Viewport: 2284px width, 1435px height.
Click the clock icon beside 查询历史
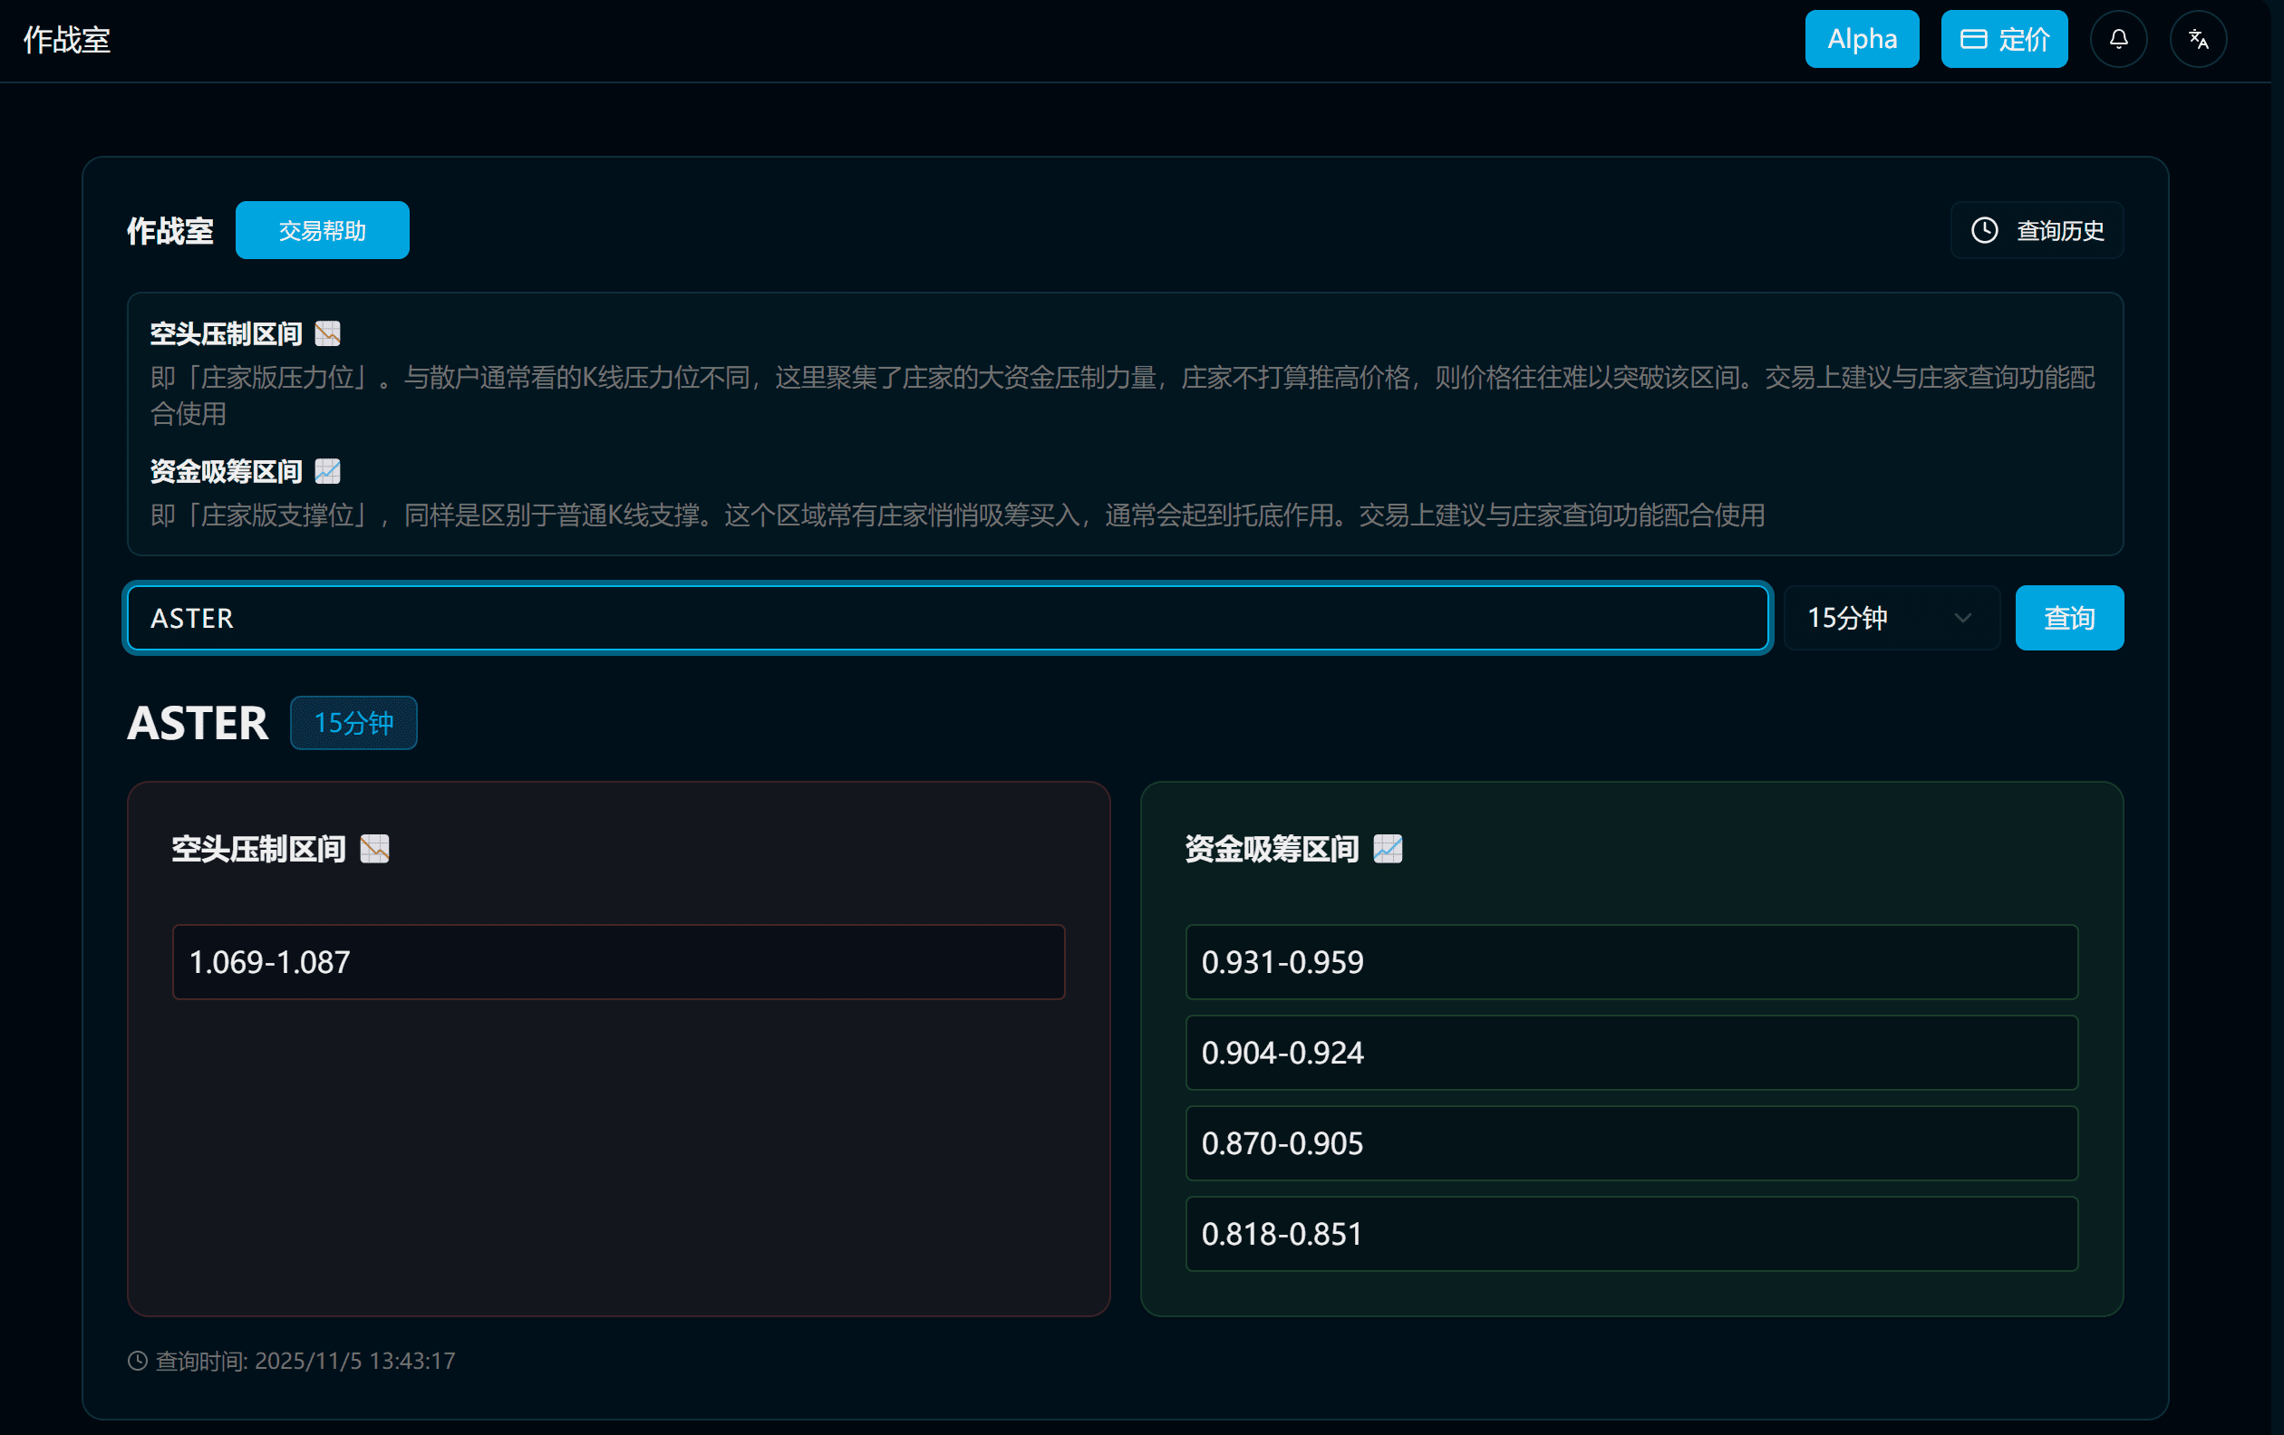1984,230
